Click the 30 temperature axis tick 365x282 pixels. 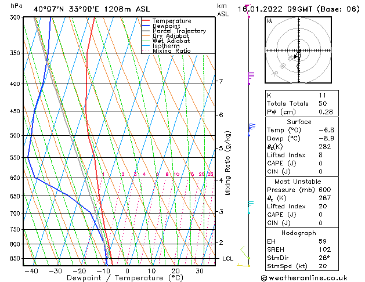pos(200,271)
